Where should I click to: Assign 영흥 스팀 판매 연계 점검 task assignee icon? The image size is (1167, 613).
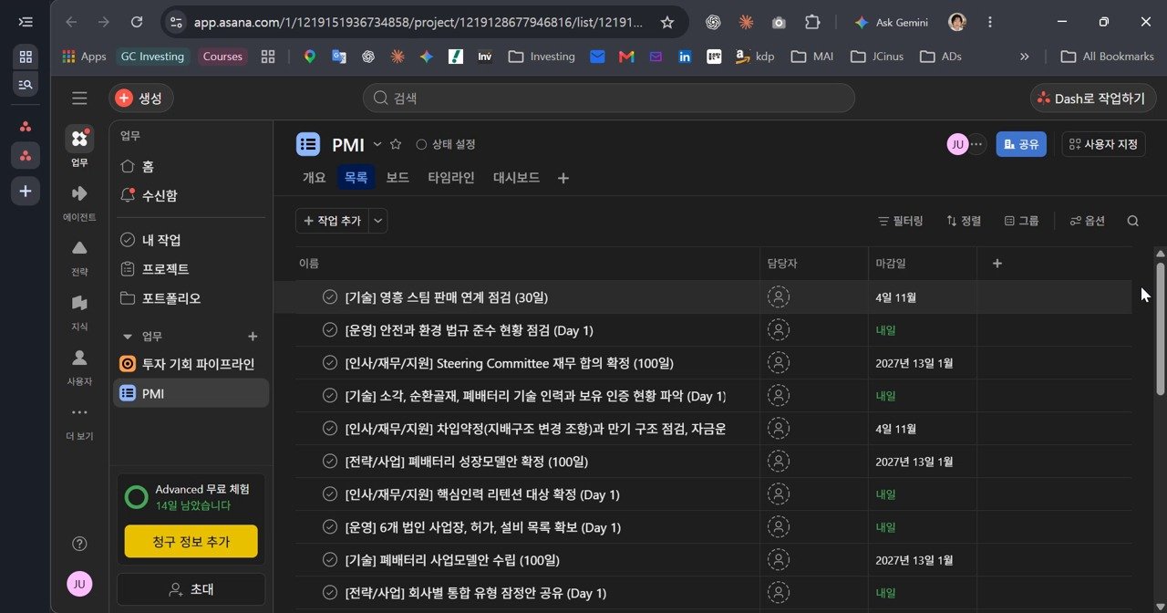click(779, 297)
